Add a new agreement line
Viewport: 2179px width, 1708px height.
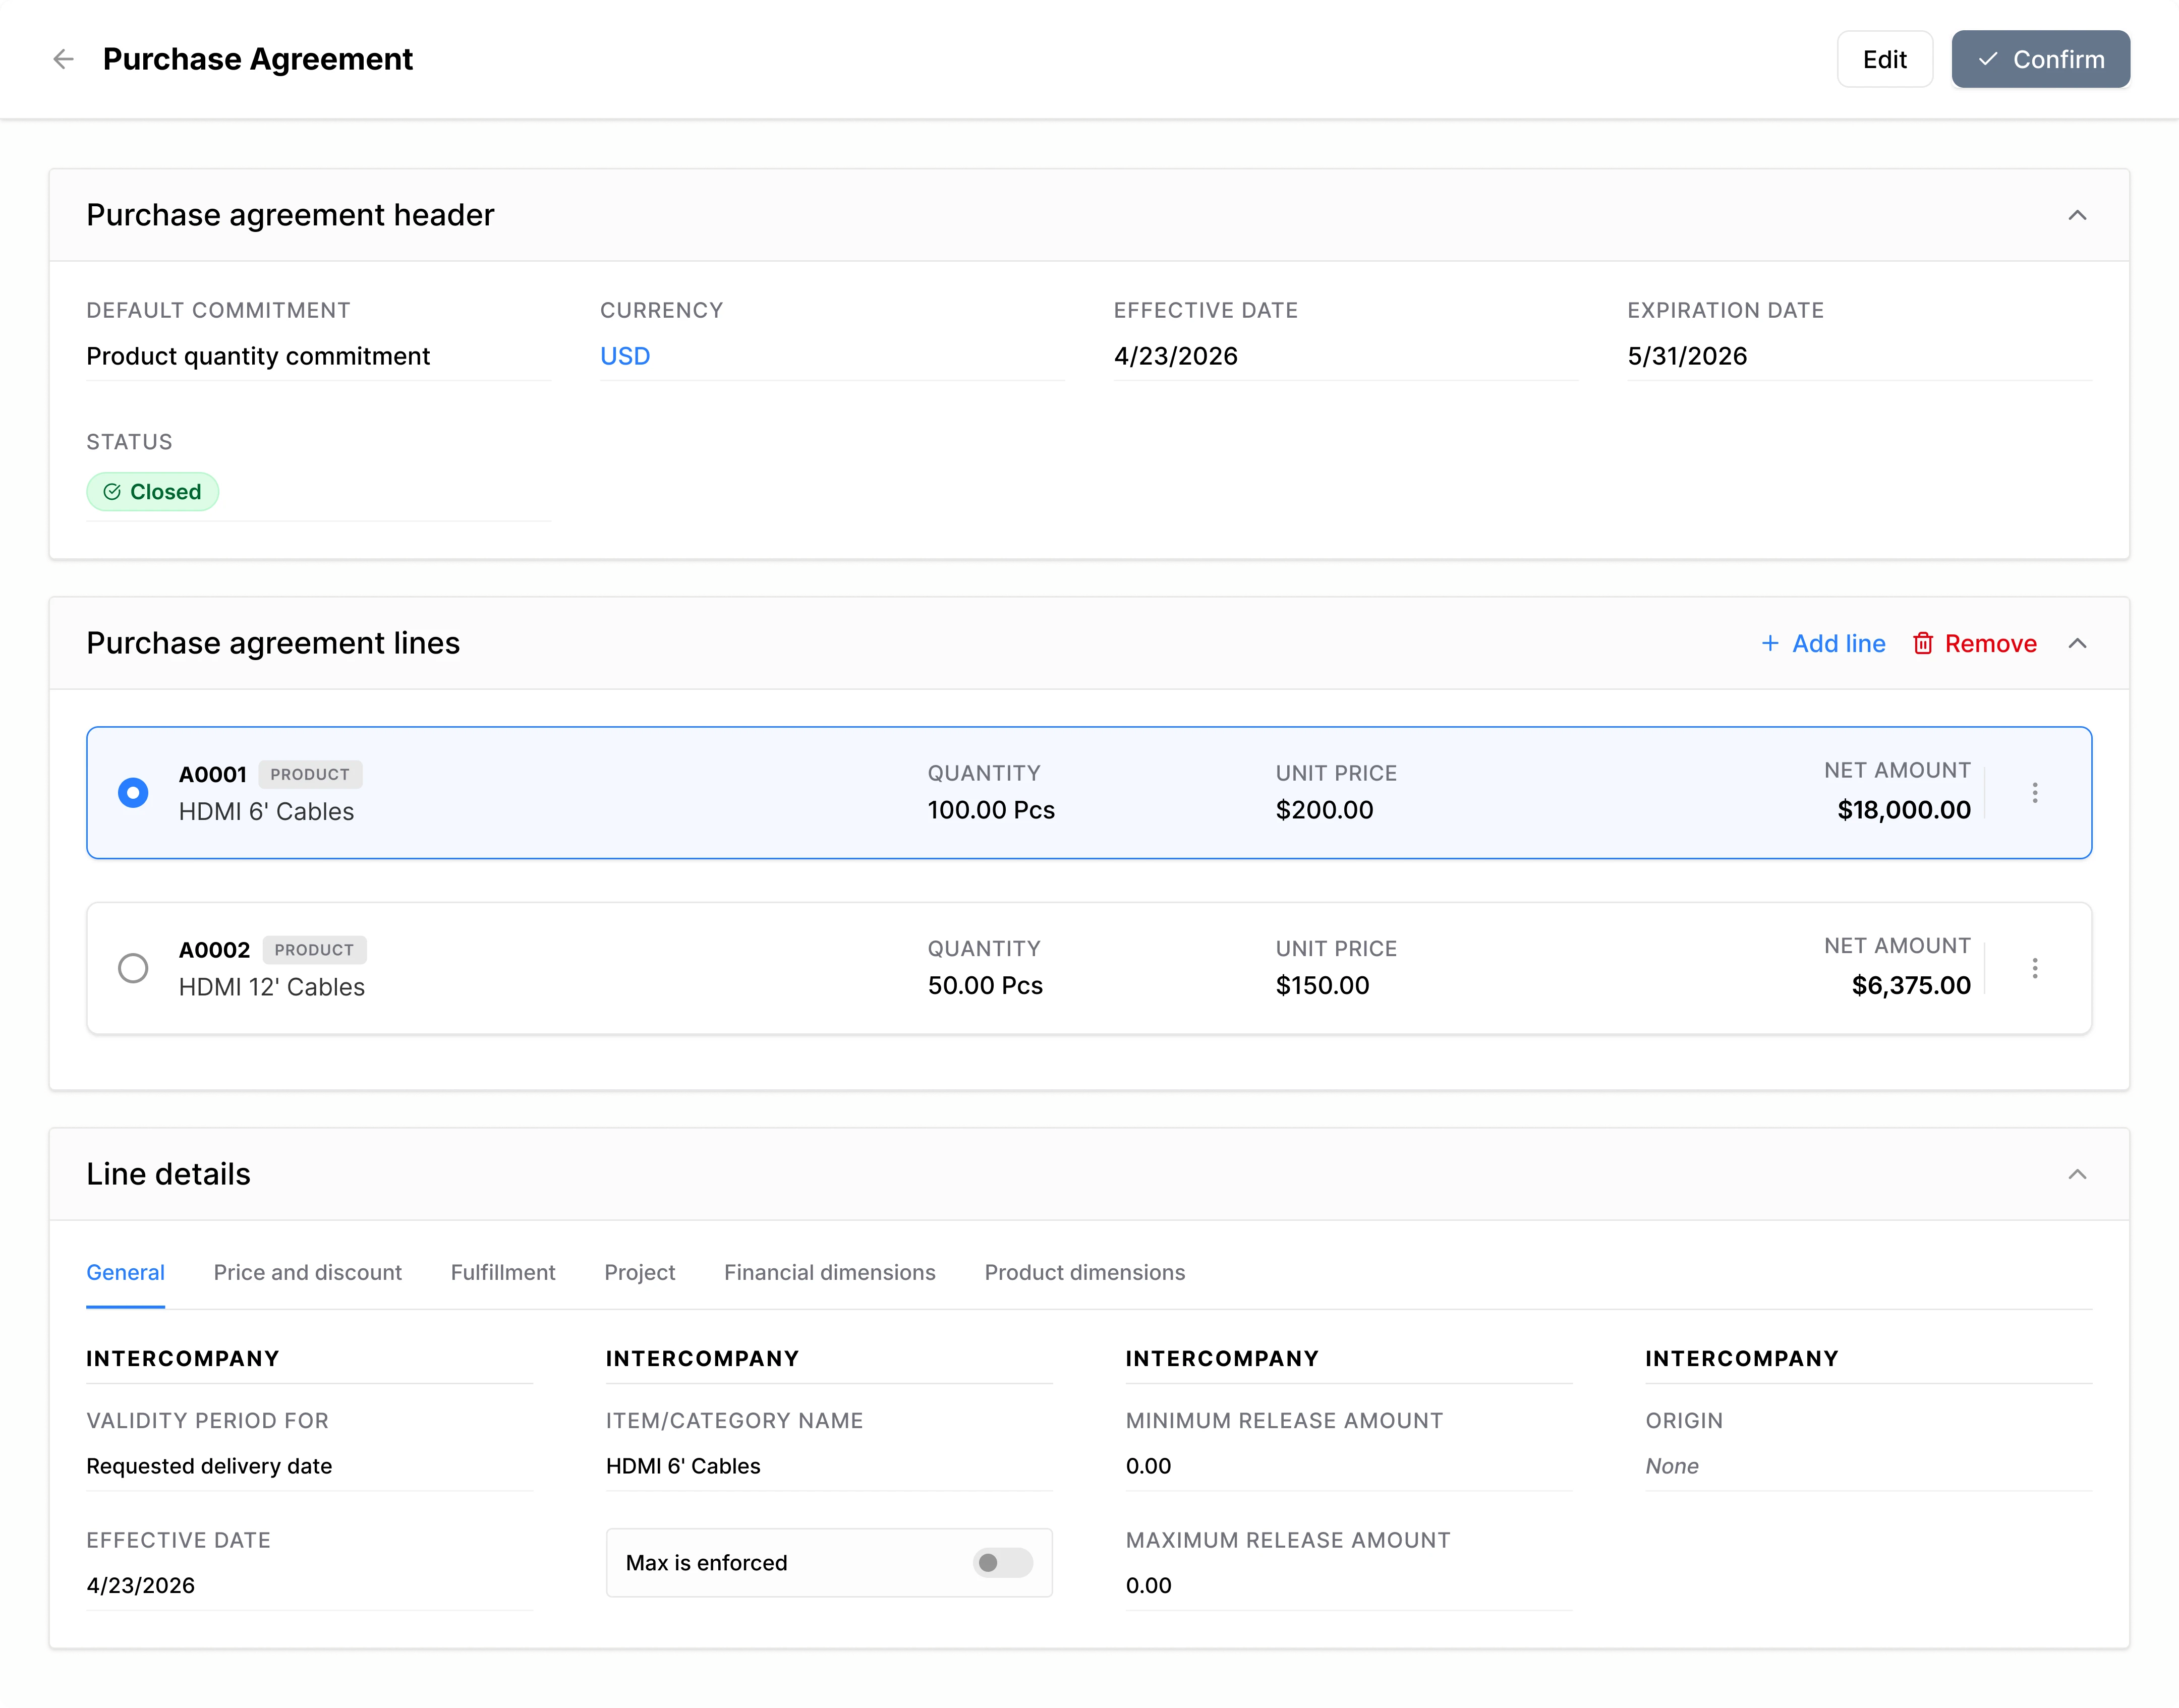coord(1823,643)
